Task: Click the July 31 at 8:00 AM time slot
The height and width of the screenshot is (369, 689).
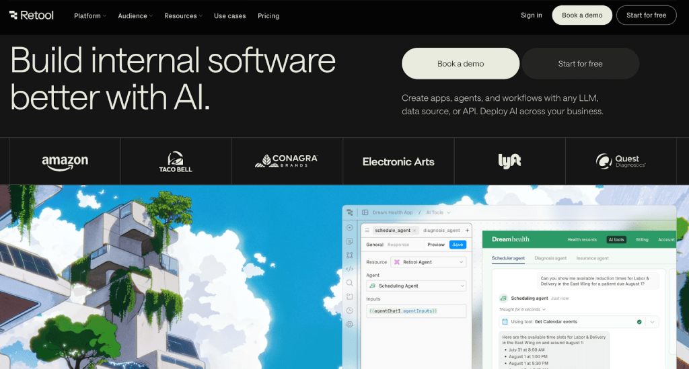Action: pos(526,350)
